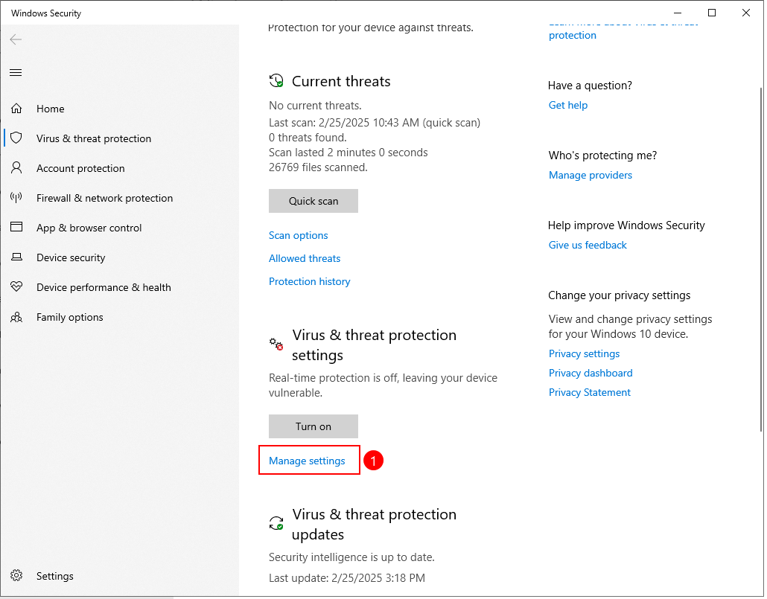The width and height of the screenshot is (767, 599).
Task: Open the hamburger navigation menu icon
Action: (16, 73)
